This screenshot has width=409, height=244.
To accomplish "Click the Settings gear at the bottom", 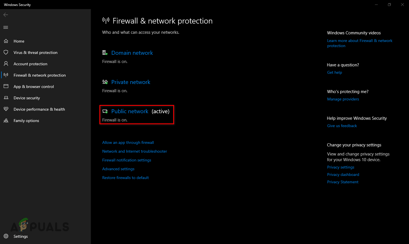I will 6,236.
